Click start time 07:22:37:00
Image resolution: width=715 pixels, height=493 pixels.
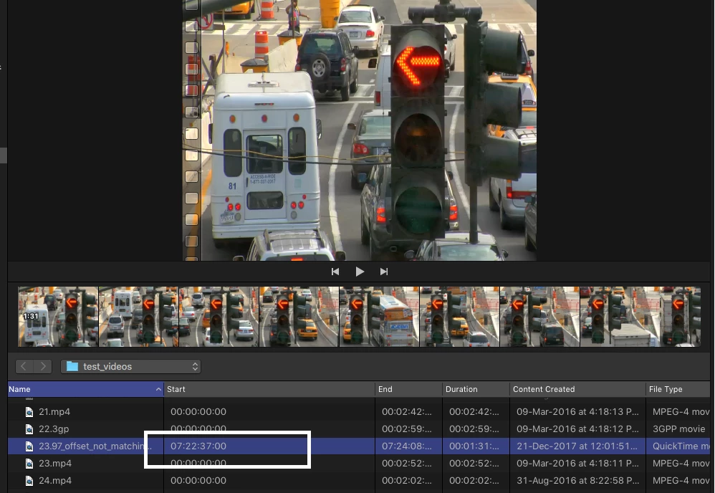198,446
